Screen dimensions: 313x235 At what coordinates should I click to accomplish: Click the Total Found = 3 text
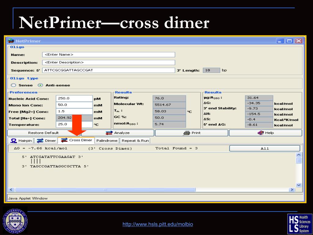(176, 148)
